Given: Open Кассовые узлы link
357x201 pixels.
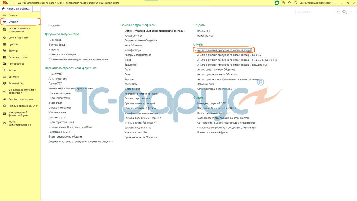Looking at the screenshot, I should (x=133, y=35).
